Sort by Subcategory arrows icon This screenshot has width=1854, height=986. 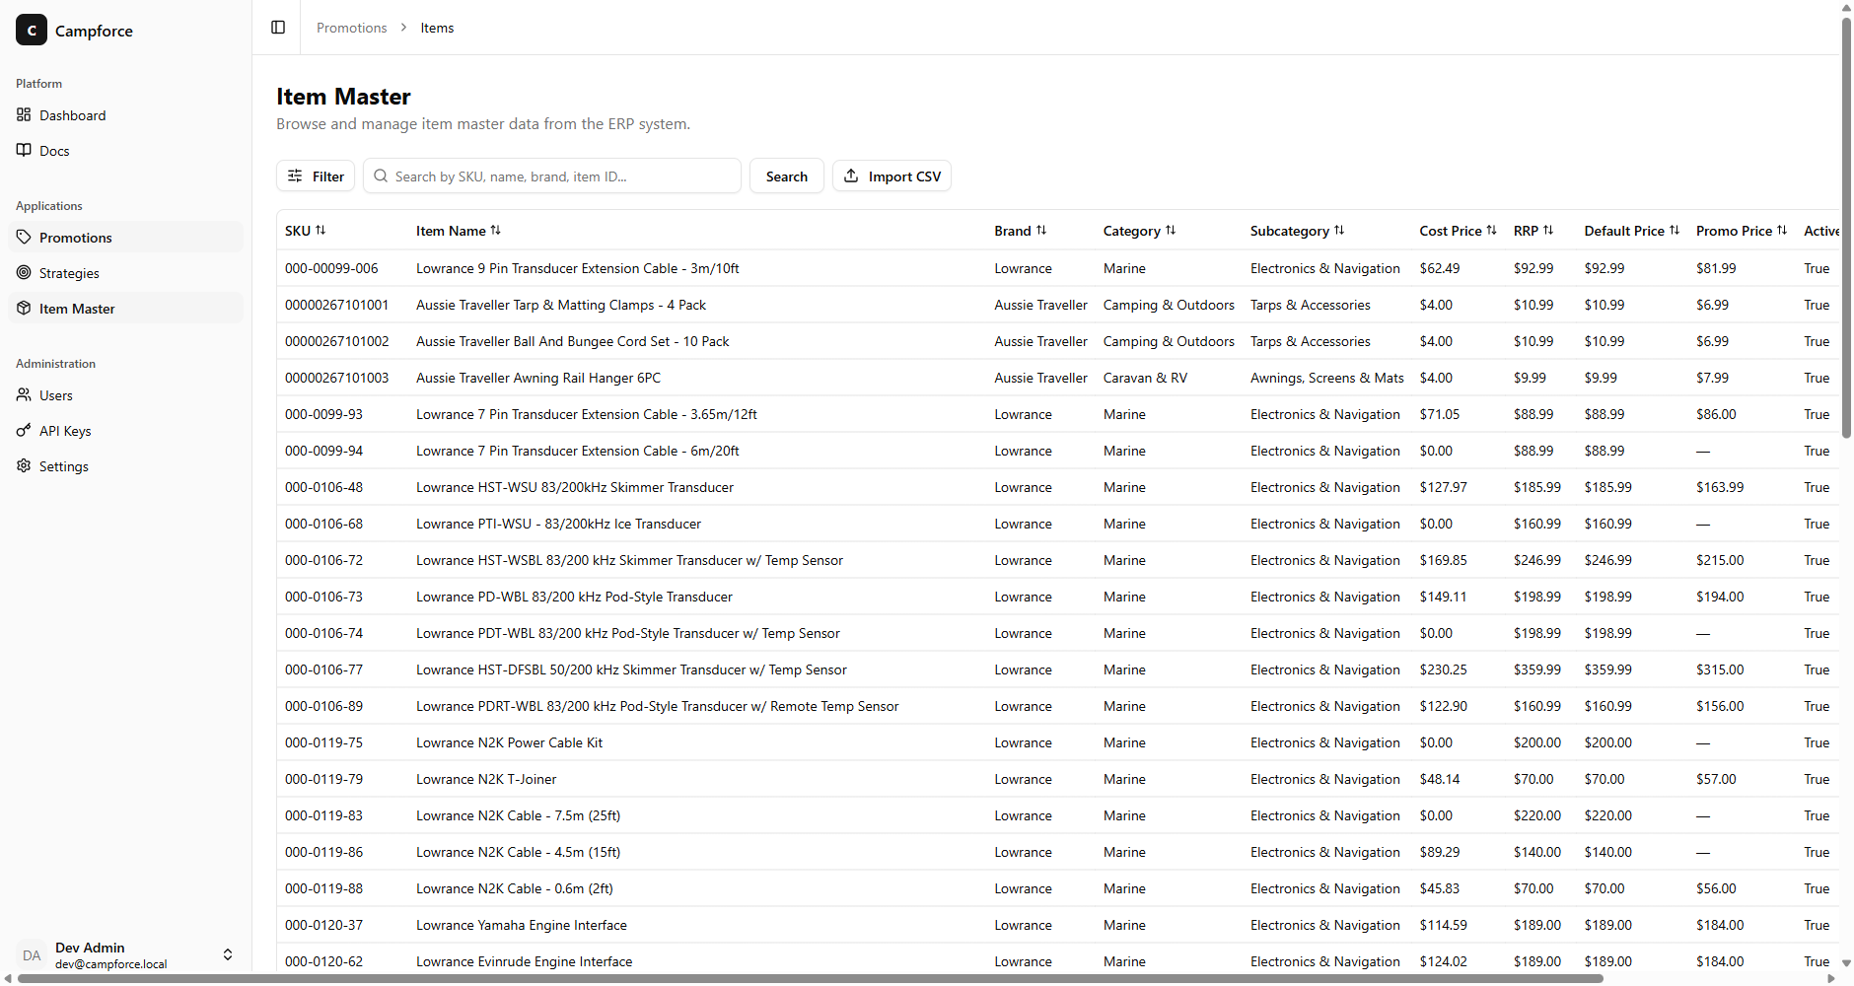[x=1339, y=231]
